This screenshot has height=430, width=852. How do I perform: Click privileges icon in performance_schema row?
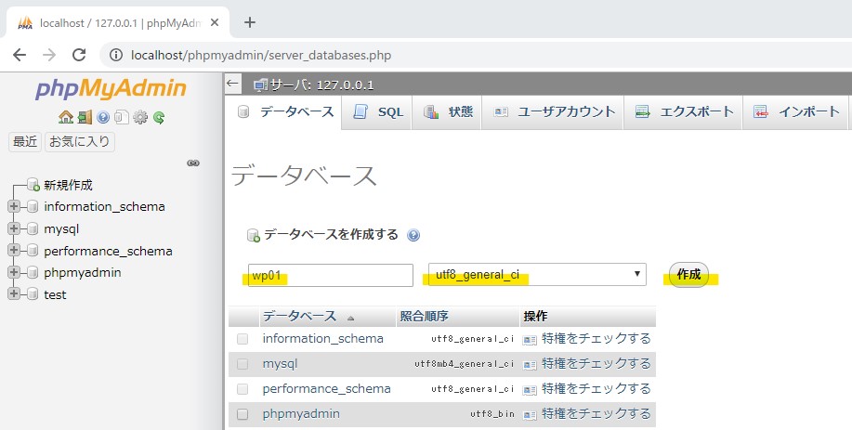[x=530, y=389]
